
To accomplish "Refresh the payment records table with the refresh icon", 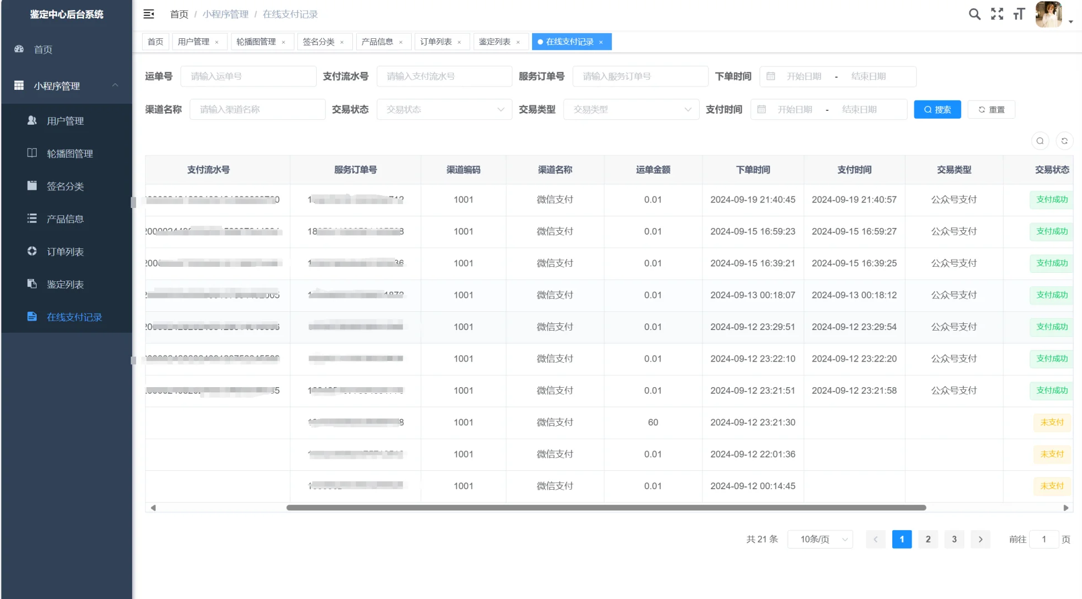I will 1064,141.
